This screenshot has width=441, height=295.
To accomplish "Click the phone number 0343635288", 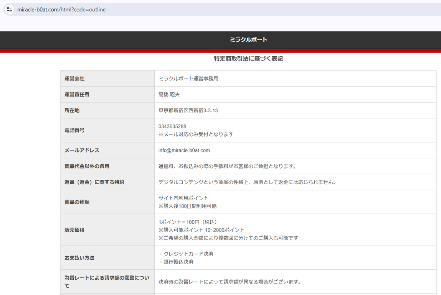I will click(172, 126).
